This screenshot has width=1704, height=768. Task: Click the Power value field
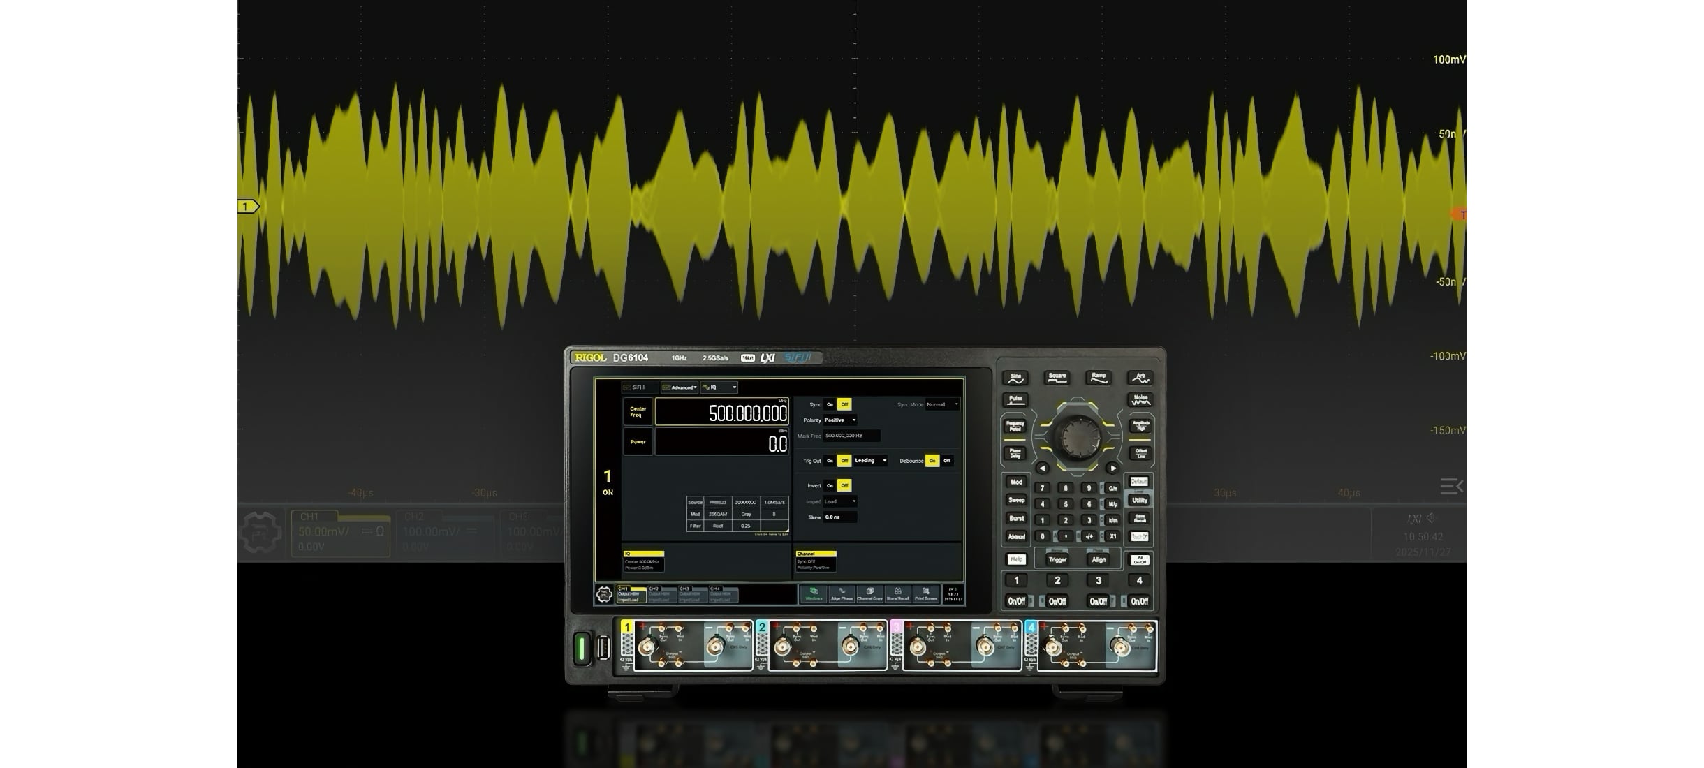tap(722, 442)
